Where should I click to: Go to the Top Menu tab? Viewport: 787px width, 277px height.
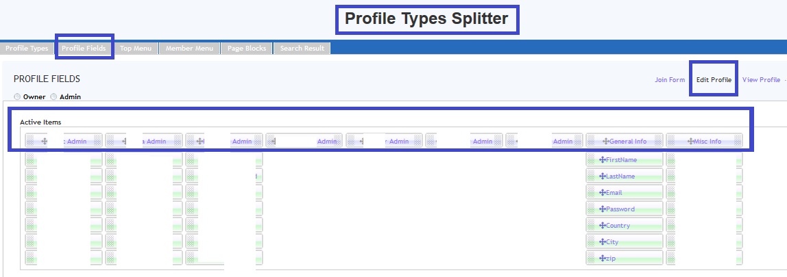pyautogui.click(x=136, y=49)
